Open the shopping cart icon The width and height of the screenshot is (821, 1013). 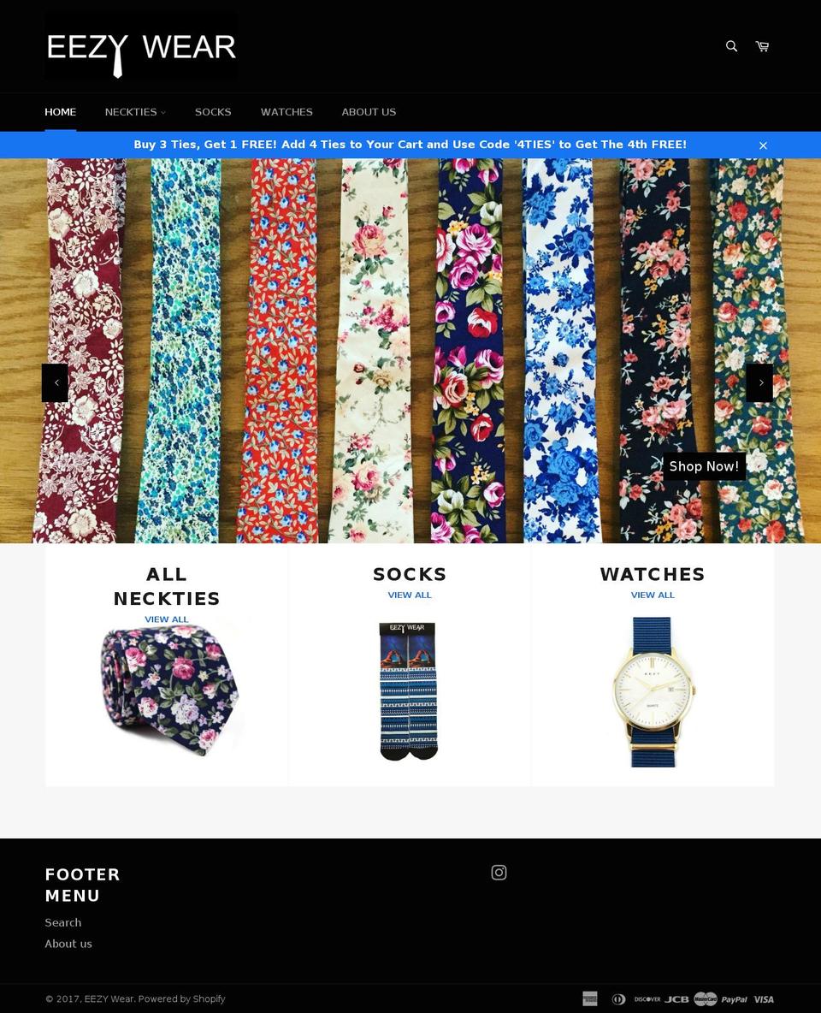tap(761, 46)
